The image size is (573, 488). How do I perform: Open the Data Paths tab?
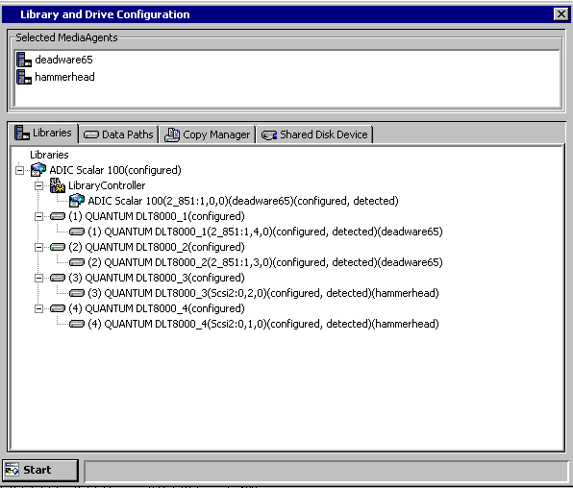coord(118,134)
